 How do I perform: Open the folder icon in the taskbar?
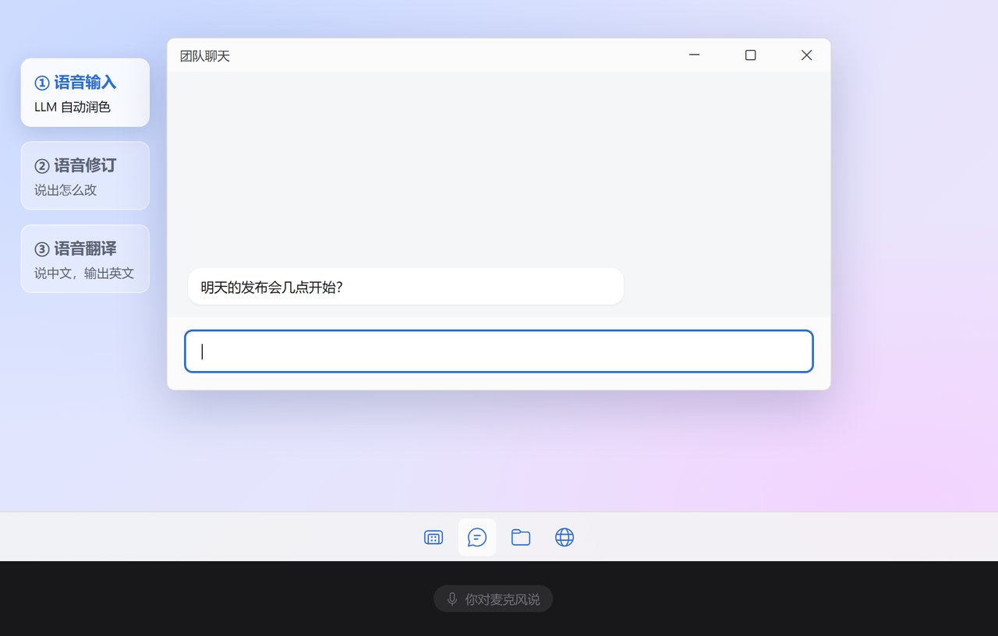521,537
